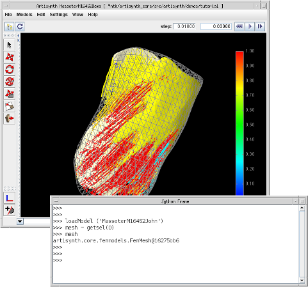The width and height of the screenshot is (308, 287).
Task: Click the realign axes icon
Action: click(9, 198)
